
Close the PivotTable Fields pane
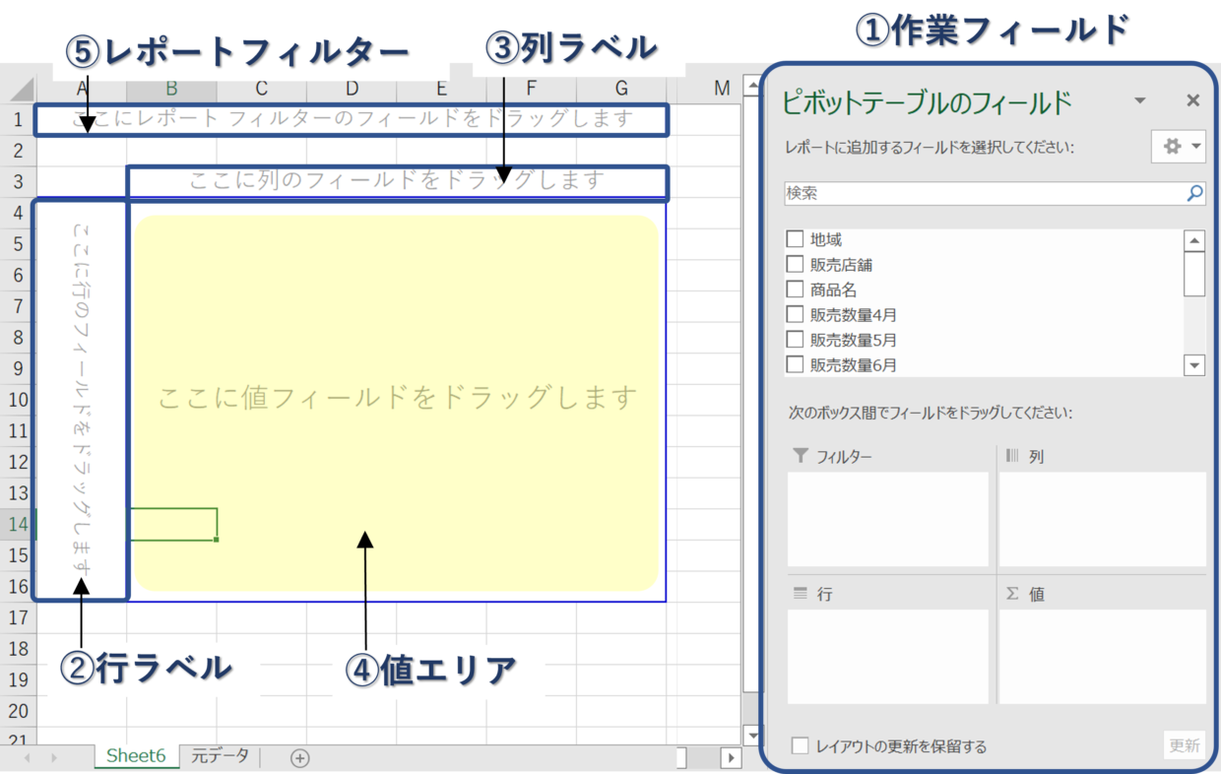[x=1192, y=100]
